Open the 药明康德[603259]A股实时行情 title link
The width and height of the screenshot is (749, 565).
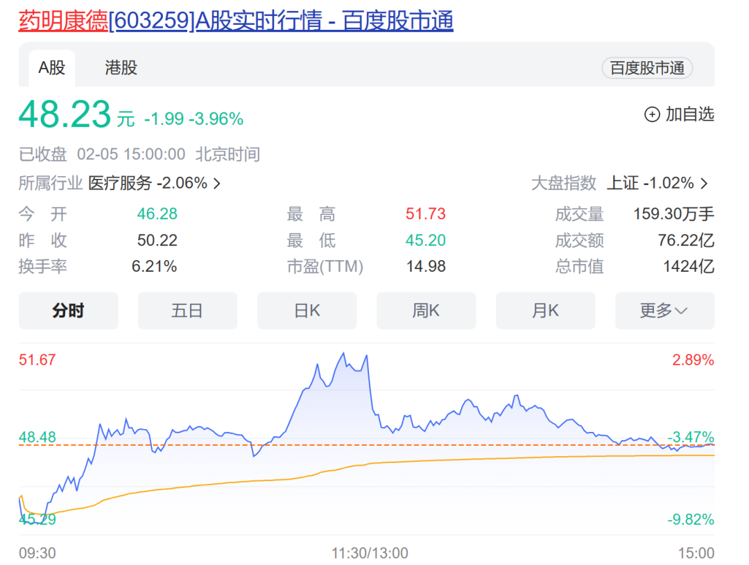point(236,21)
